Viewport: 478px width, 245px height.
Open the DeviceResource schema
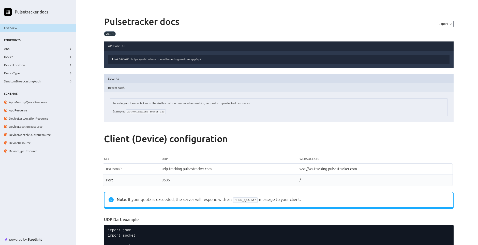coord(38,143)
